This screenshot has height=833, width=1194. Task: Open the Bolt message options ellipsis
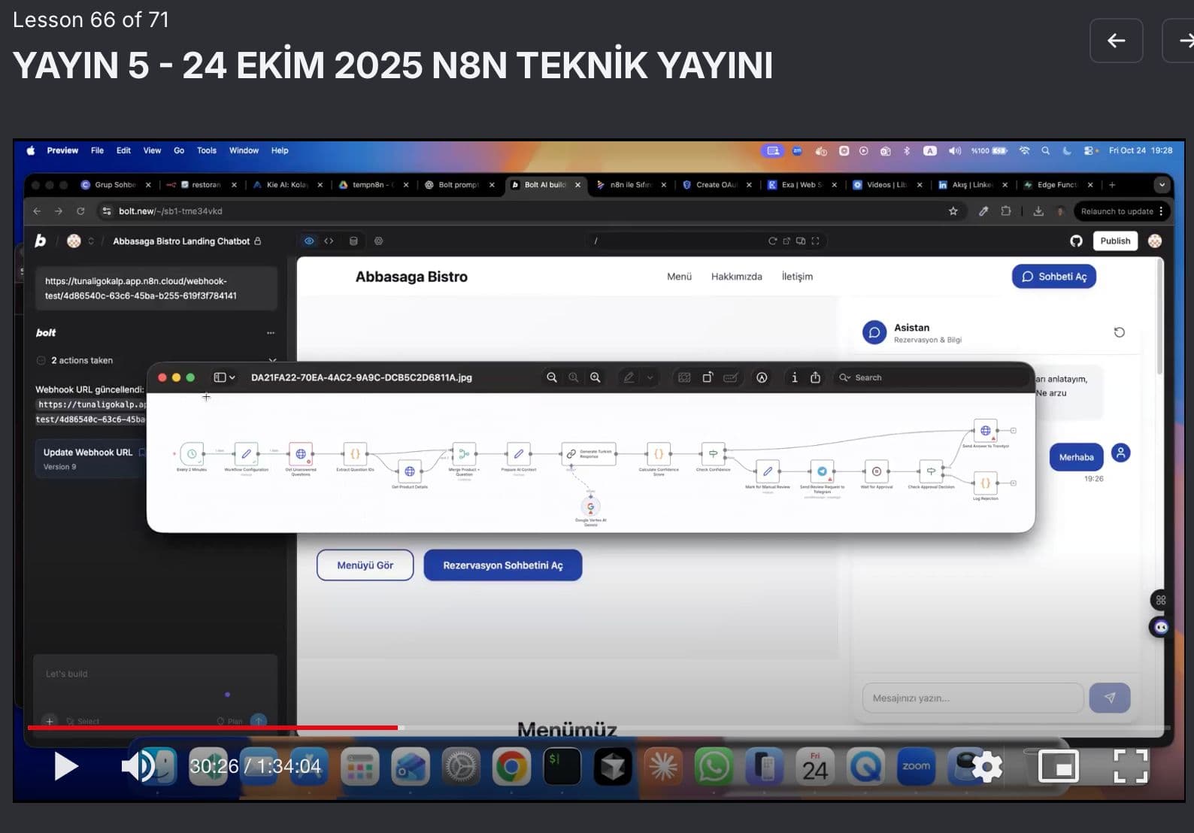(x=271, y=333)
